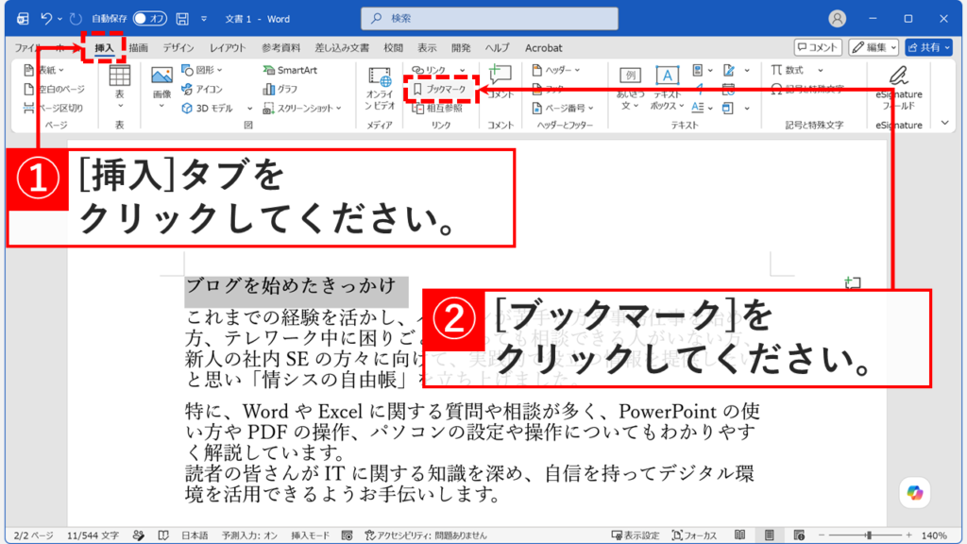The height and width of the screenshot is (544, 967).
Task: Click the 11/544 文字 word count
Action: click(x=93, y=535)
